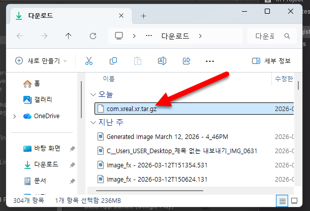
Task: Select the file com.xreal.xr.tar.gz
Action: pos(194,109)
